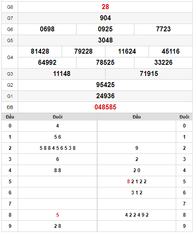
Task: Select G4 result 33226
Action: click(163, 63)
